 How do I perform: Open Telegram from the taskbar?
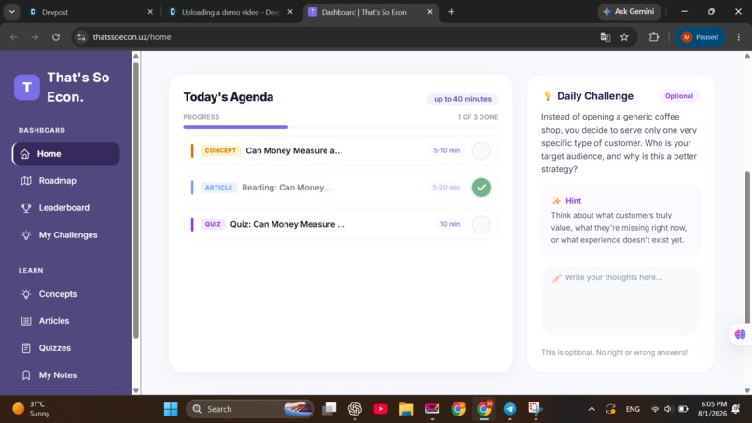509,409
